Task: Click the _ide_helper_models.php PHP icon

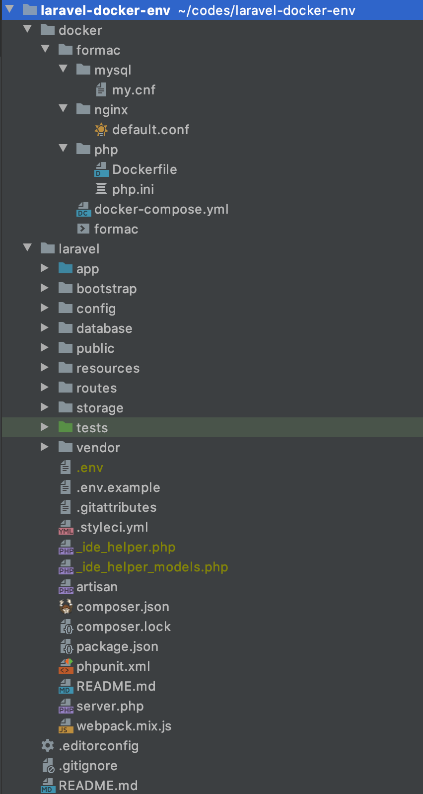Action: [66, 567]
